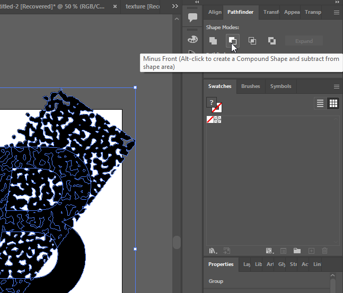This screenshot has height=293, width=343.
Task: Click the Group label in Properties
Action: tap(216, 281)
